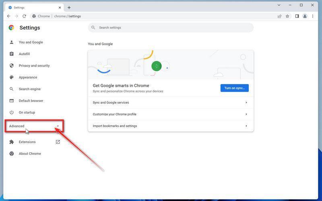
Task: Open Search engine settings
Action: pyautogui.click(x=29, y=89)
